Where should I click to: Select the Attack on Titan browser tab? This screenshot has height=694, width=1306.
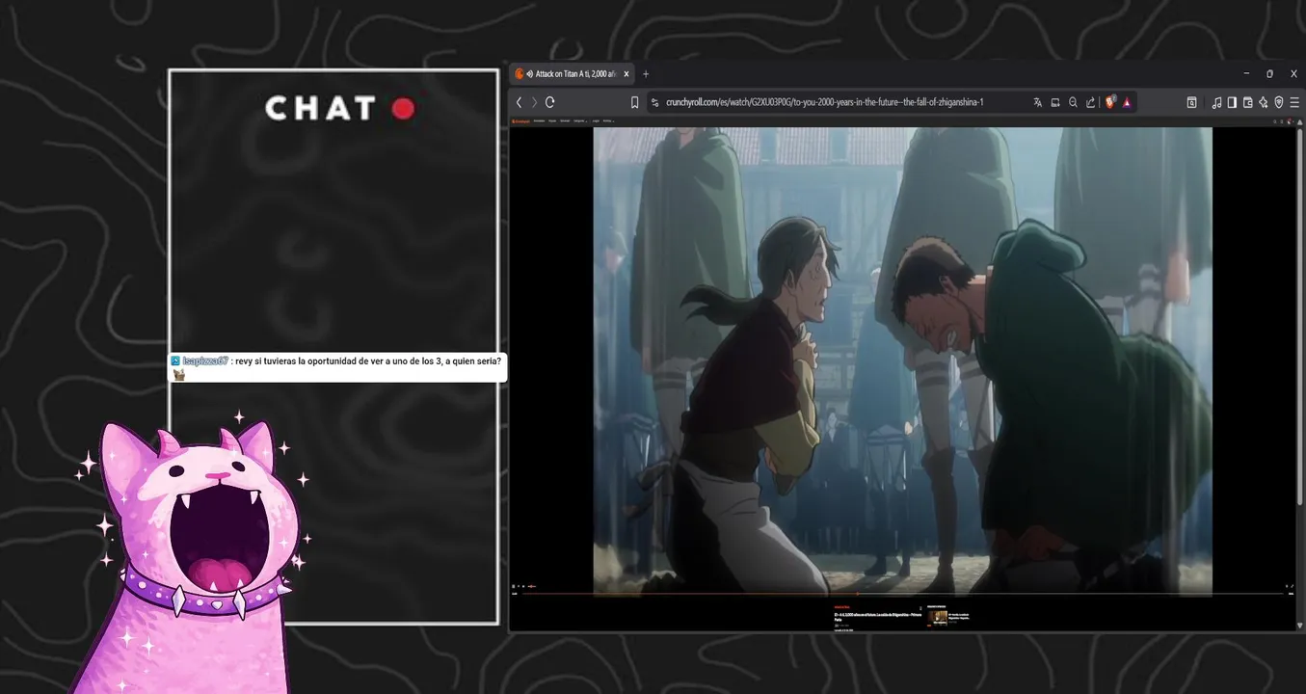click(573, 74)
